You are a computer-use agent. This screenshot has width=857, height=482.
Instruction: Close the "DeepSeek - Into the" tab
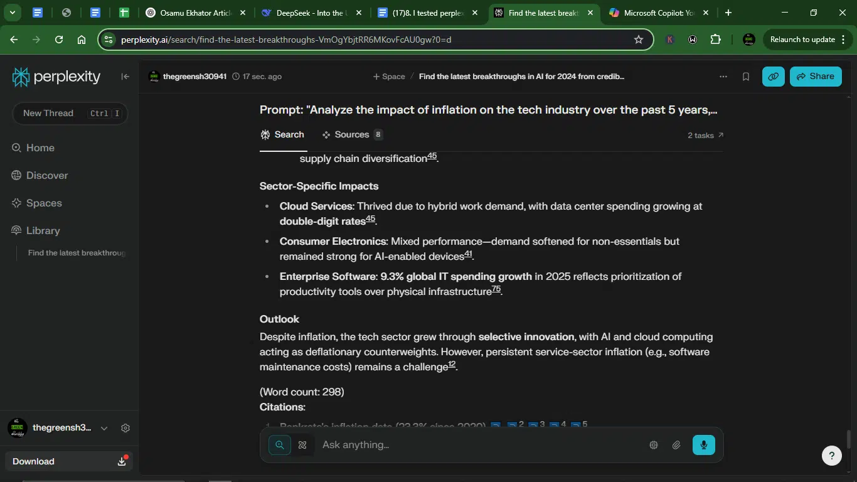coord(359,13)
